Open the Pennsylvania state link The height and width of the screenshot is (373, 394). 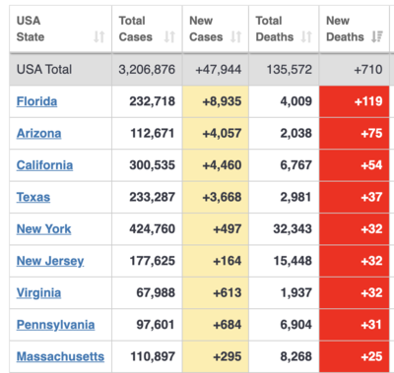[x=55, y=325]
